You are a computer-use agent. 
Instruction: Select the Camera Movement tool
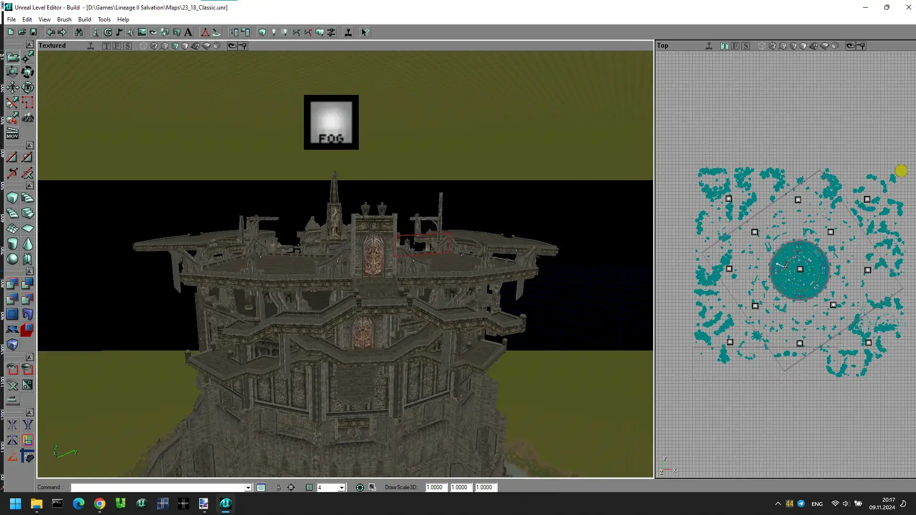12,57
